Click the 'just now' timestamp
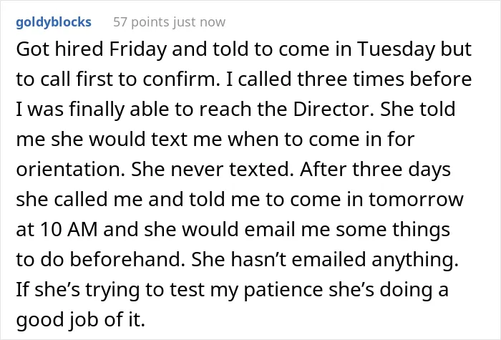501x340 pixels. click(x=200, y=22)
